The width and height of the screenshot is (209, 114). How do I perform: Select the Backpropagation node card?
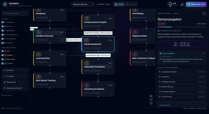(98, 44)
